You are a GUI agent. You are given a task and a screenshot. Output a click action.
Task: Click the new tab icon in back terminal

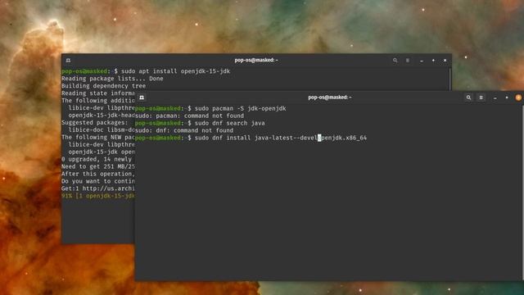pos(68,60)
